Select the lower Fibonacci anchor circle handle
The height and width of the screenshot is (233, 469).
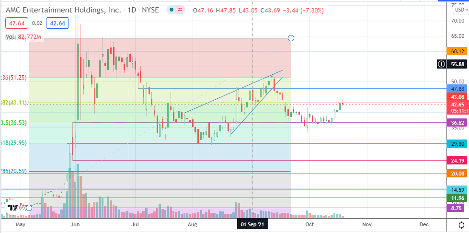click(x=29, y=208)
